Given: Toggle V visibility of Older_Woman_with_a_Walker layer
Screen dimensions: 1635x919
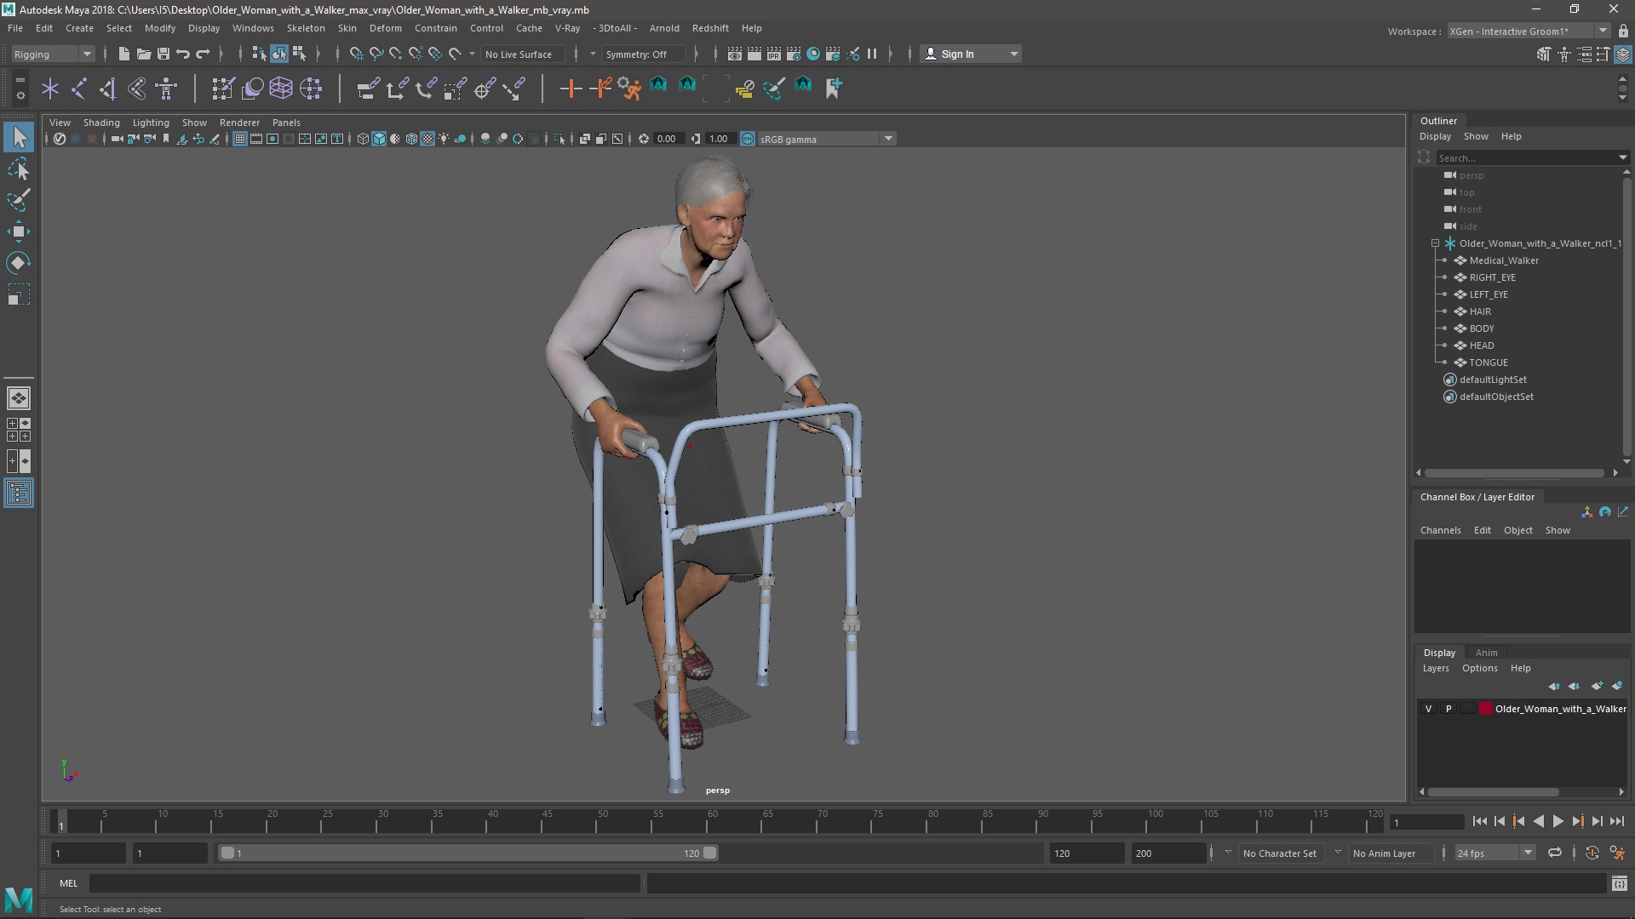Looking at the screenshot, I should tap(1428, 708).
